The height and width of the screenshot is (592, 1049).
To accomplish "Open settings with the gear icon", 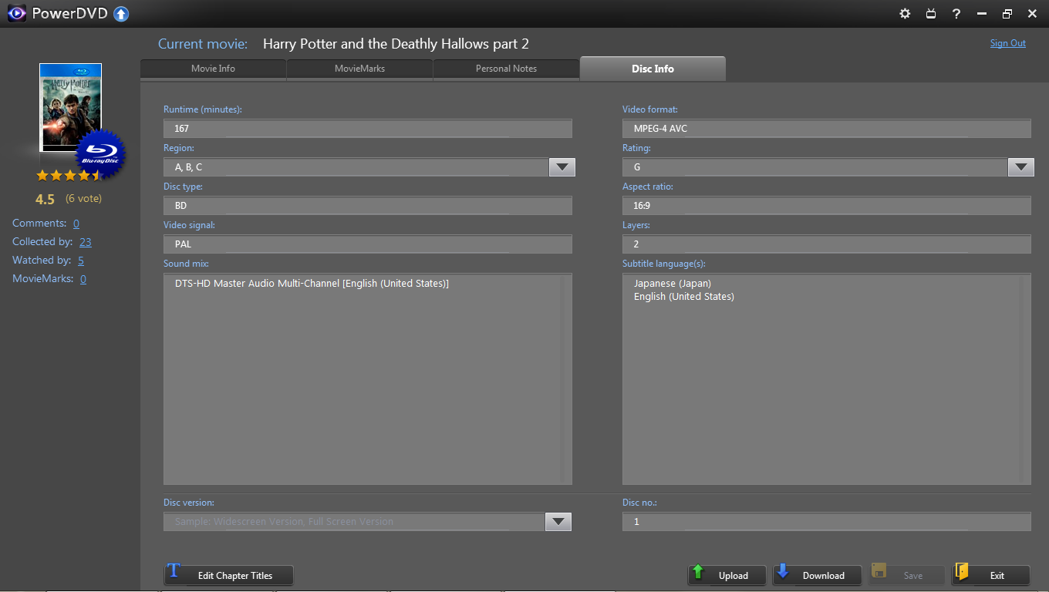I will click(x=906, y=14).
